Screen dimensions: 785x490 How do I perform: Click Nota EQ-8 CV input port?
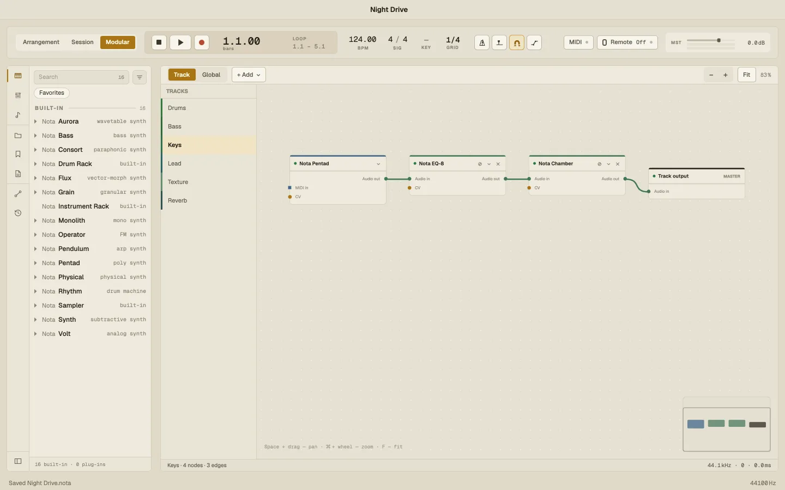pos(409,188)
